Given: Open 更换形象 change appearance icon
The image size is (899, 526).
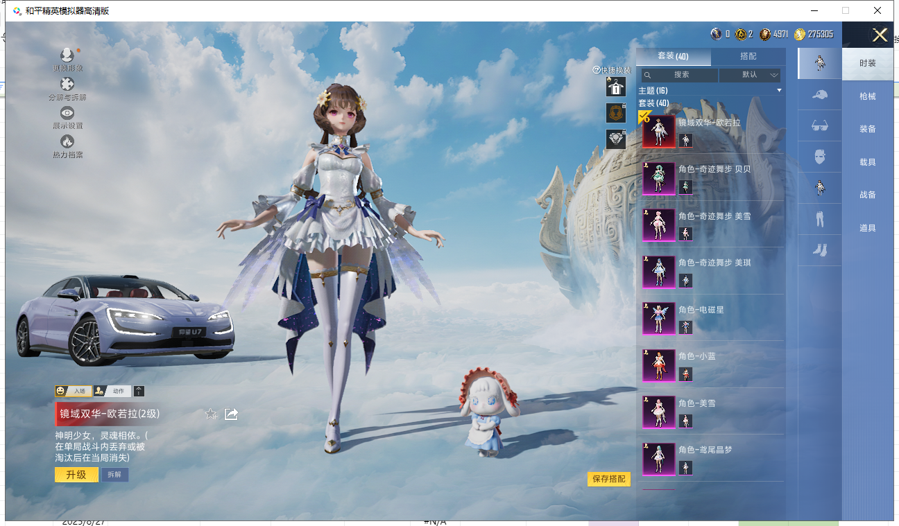Looking at the screenshot, I should (x=67, y=55).
